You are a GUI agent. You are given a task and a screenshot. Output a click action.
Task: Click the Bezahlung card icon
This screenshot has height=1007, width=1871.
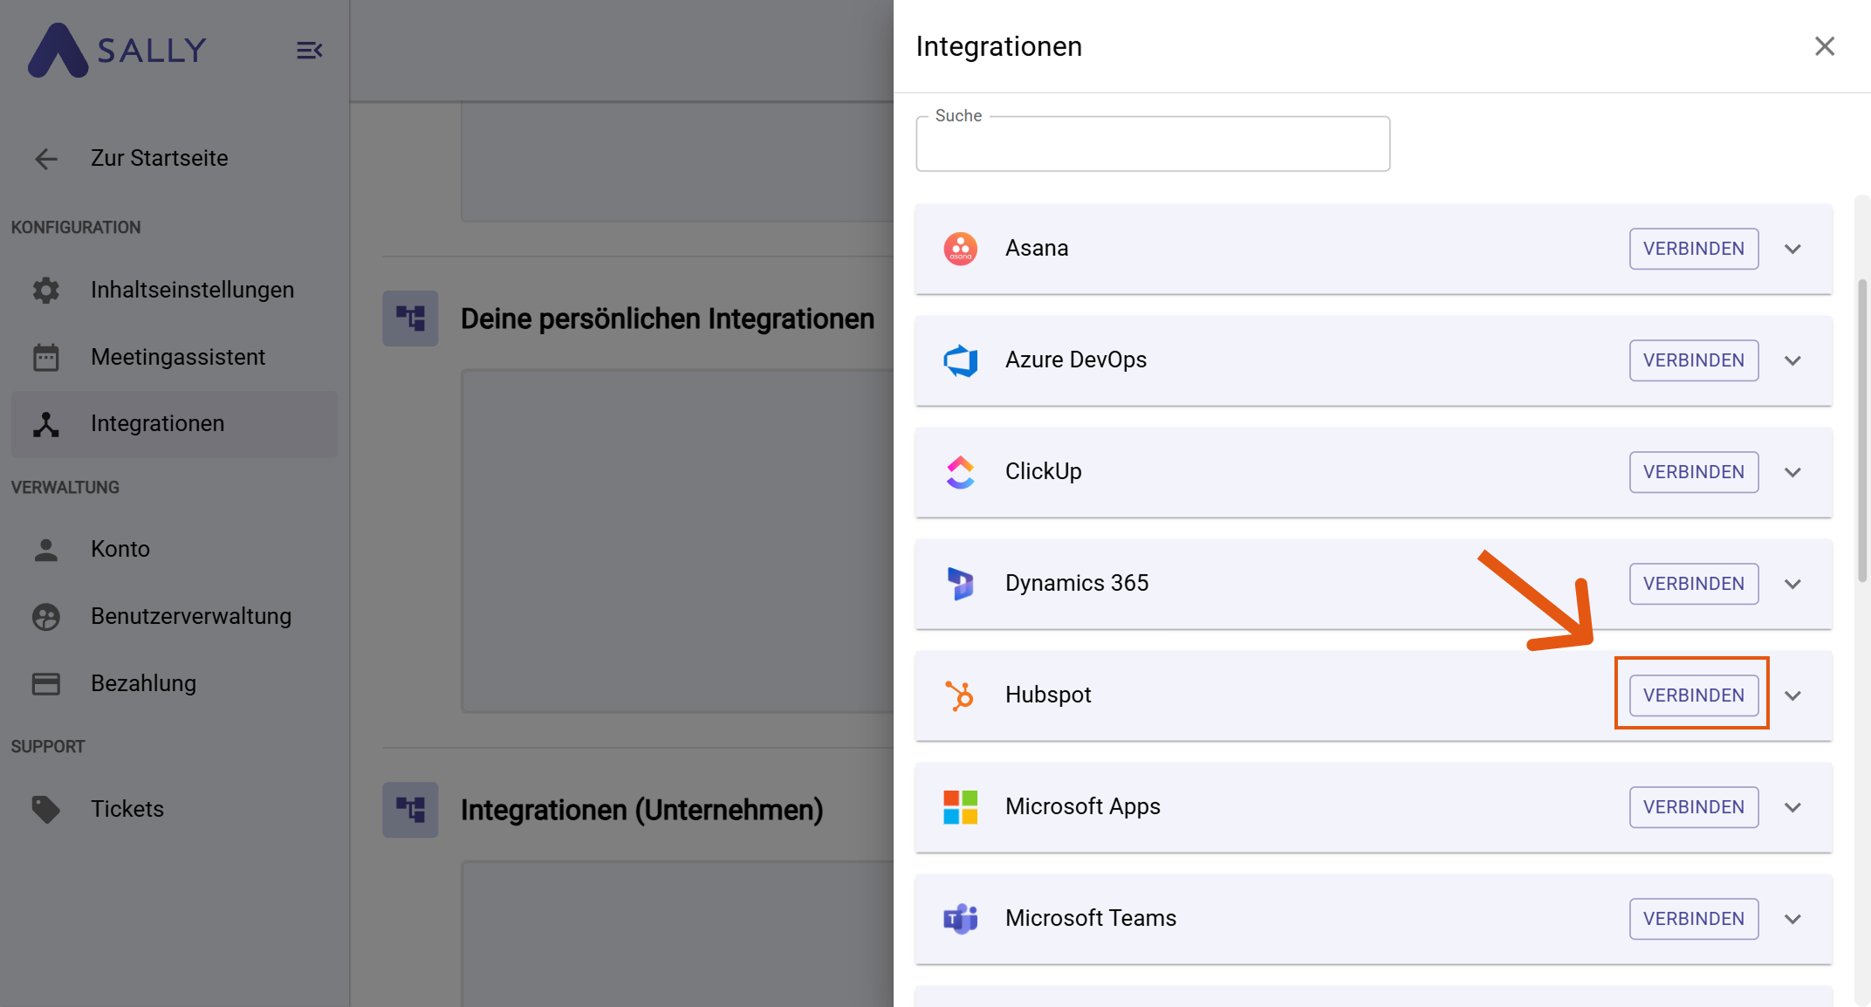coord(46,684)
